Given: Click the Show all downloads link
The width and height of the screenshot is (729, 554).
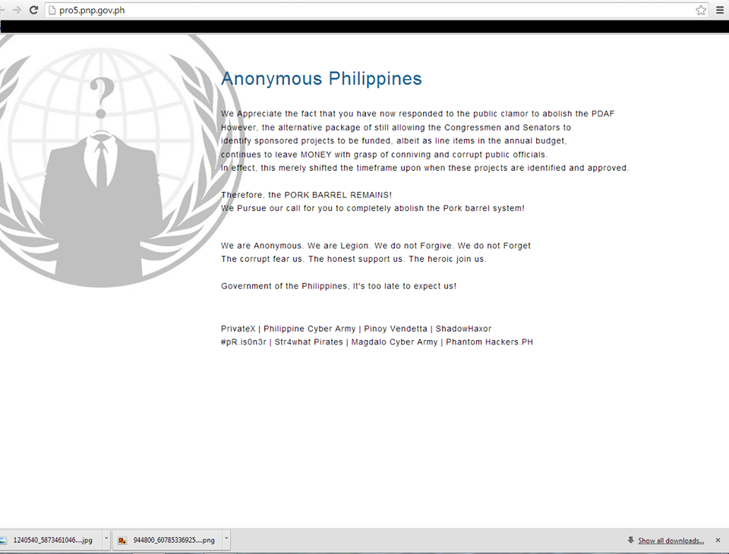Looking at the screenshot, I should 671,540.
